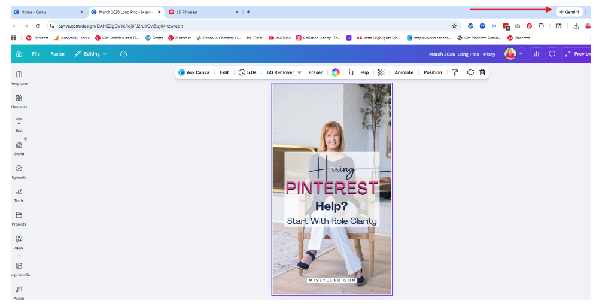This screenshot has width=596, height=307.
Task: Open the Text sidebar panel
Action: pos(19,124)
